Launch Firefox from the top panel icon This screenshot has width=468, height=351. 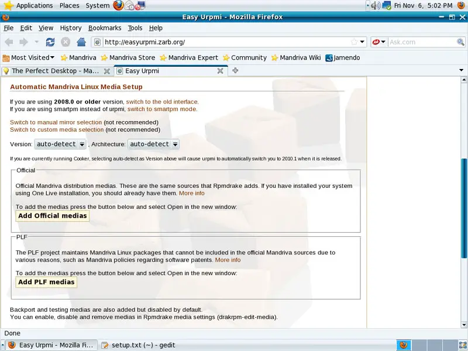pos(118,5)
